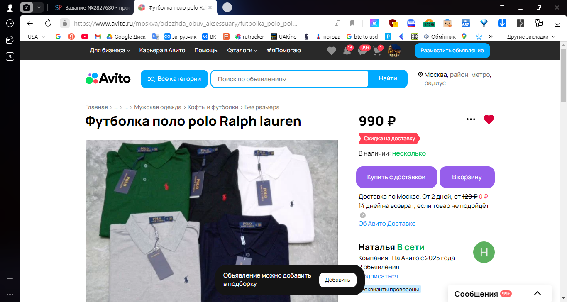Click Скидка на доставку badge
Viewport: 567px width, 302px height.
[389, 139]
